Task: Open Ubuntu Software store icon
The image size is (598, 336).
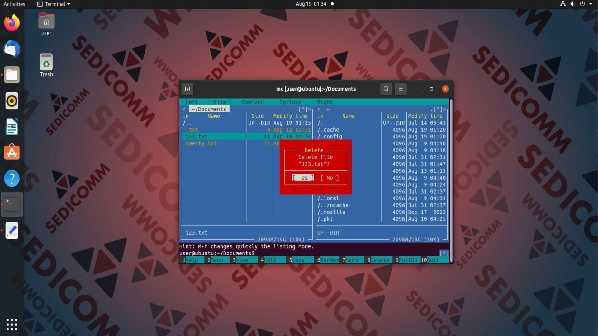Action: pyautogui.click(x=12, y=152)
